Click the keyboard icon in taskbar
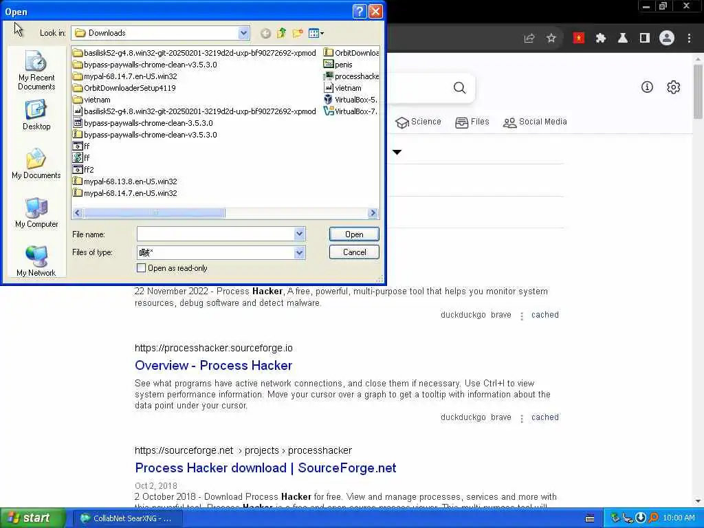This screenshot has width=704, height=528. tap(590, 518)
